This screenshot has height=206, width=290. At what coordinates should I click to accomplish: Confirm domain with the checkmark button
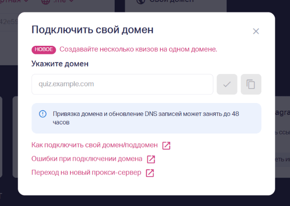click(x=227, y=84)
